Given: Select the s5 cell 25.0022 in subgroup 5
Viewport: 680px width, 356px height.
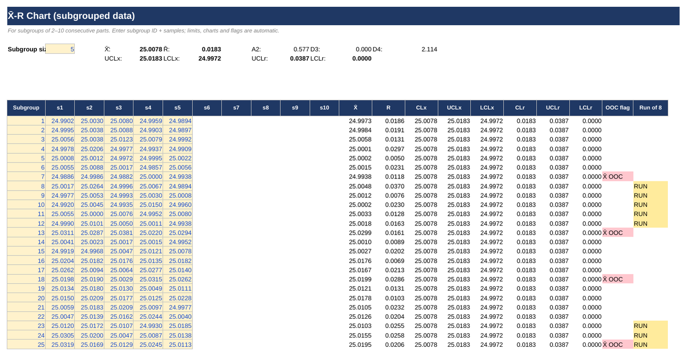Looking at the screenshot, I should coord(177,158).
